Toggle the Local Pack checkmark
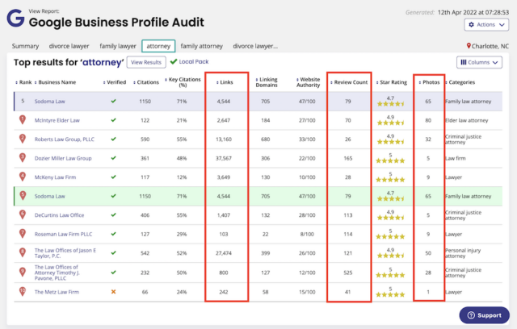The height and width of the screenshot is (329, 517). tap(174, 62)
